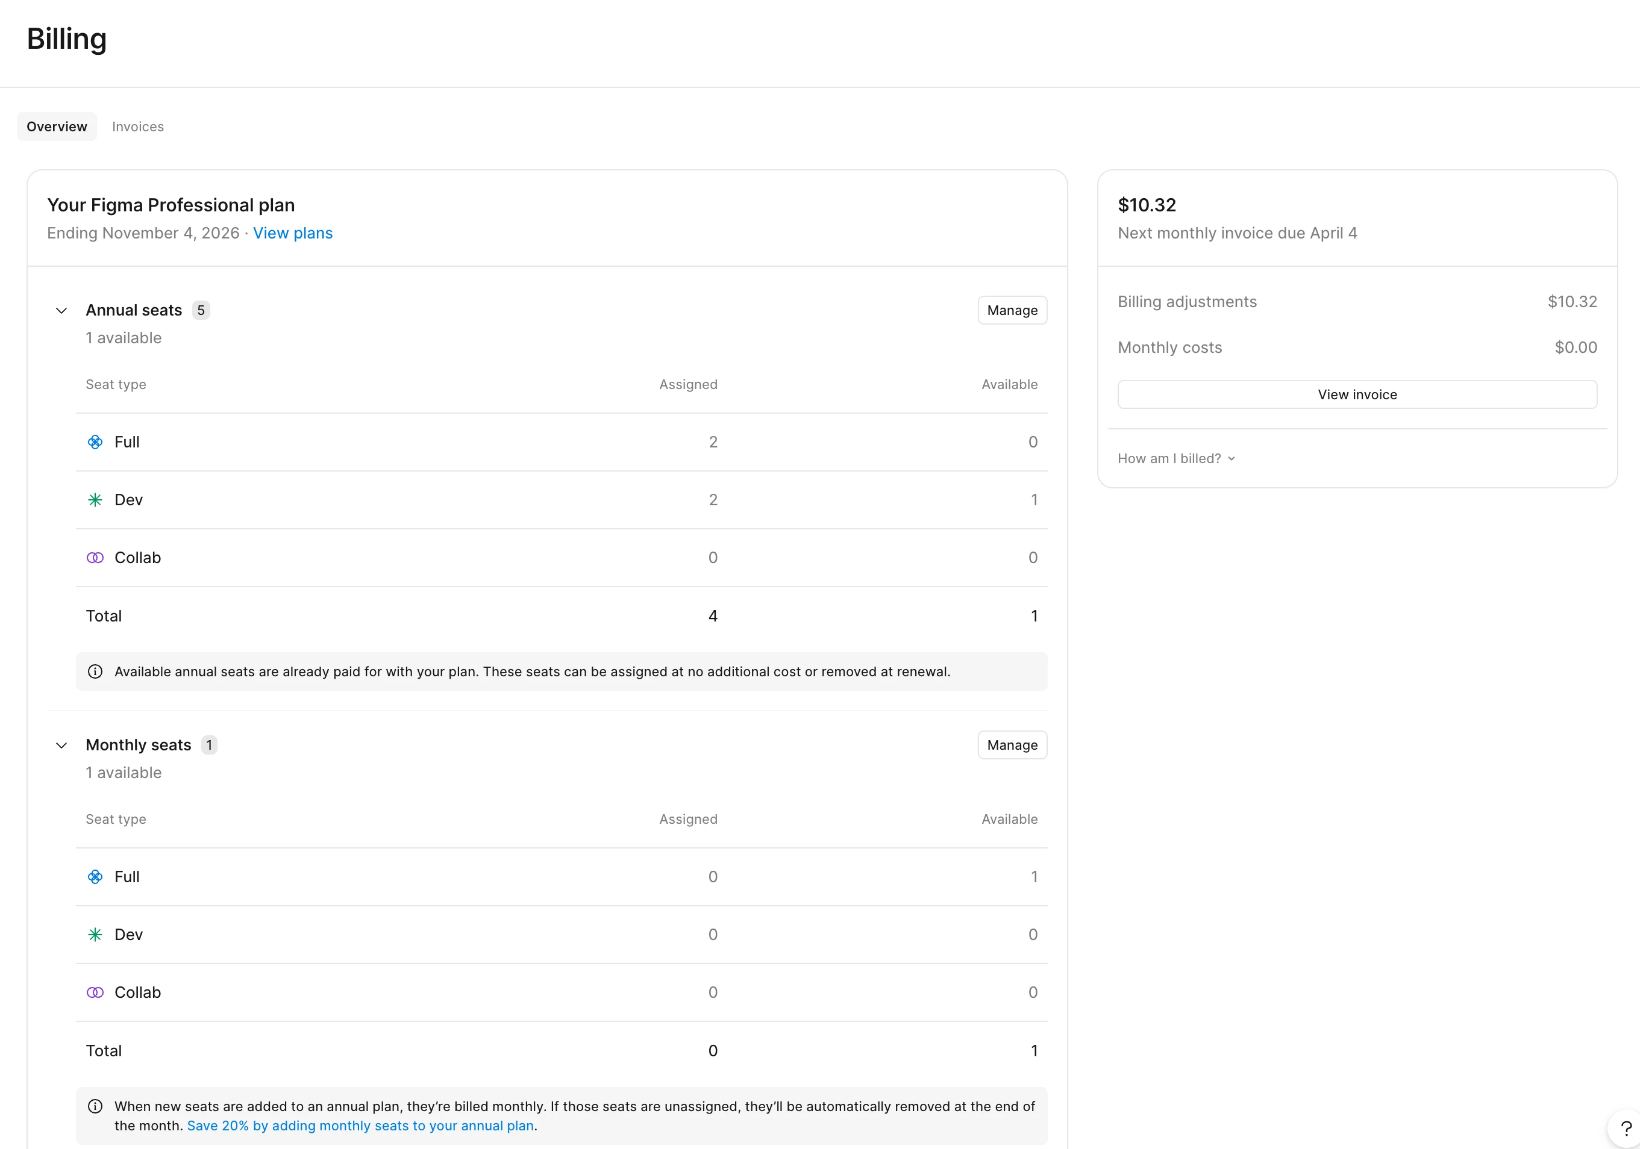Viewport: 1640px width, 1149px height.
Task: Open the help question mark button
Action: tap(1626, 1129)
